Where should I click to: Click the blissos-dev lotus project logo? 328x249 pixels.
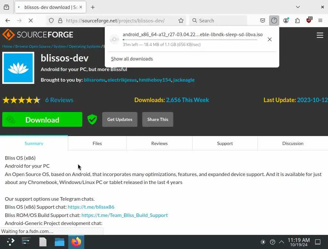click(x=18, y=68)
